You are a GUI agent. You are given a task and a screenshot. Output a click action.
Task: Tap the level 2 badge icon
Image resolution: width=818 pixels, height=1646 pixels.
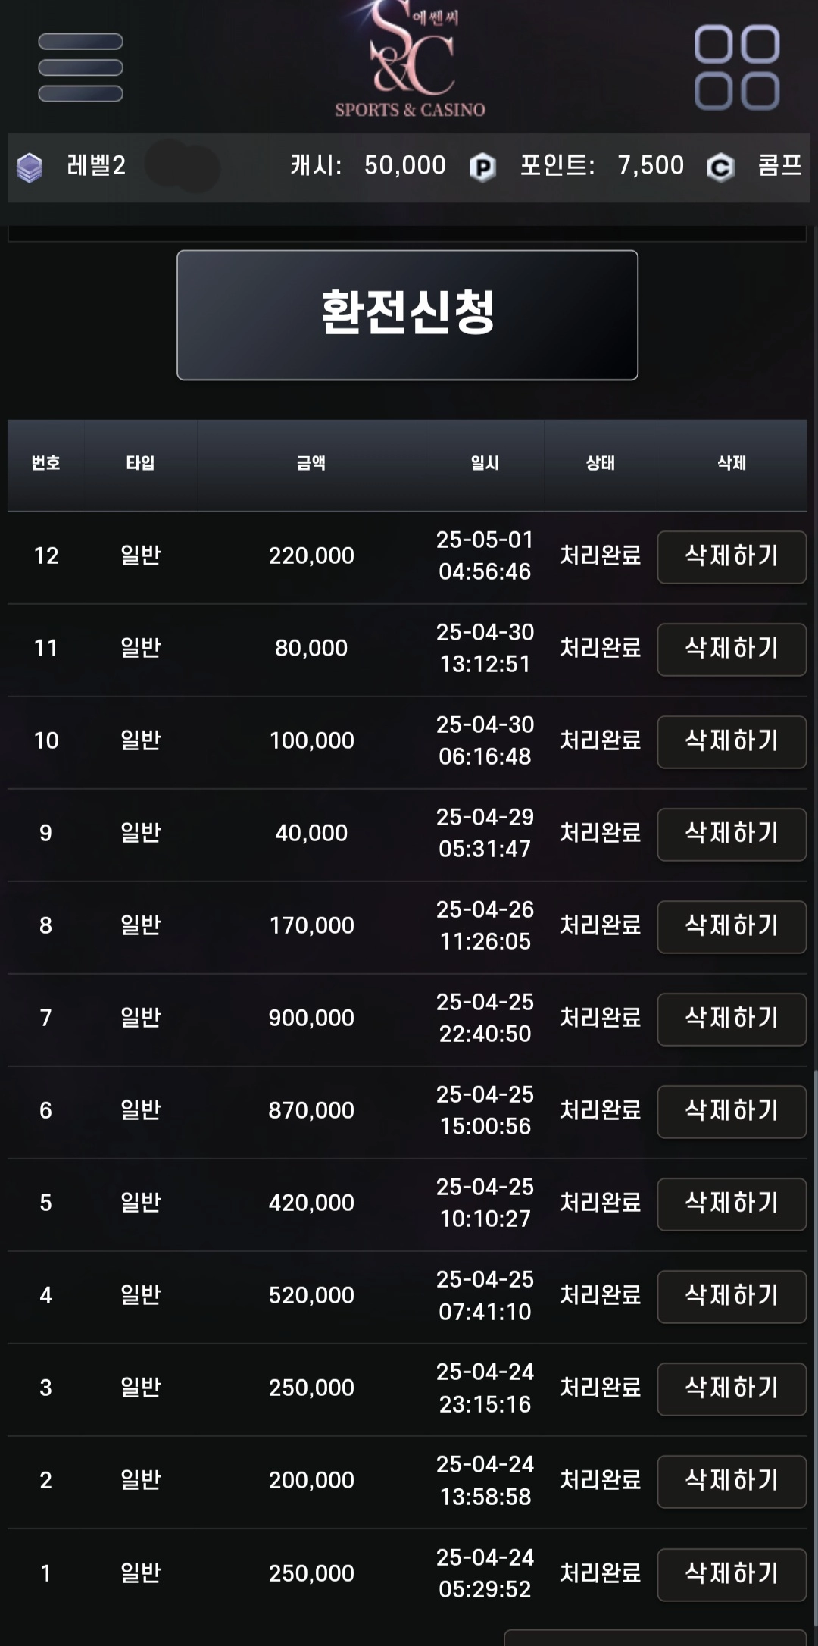pyautogui.click(x=30, y=167)
